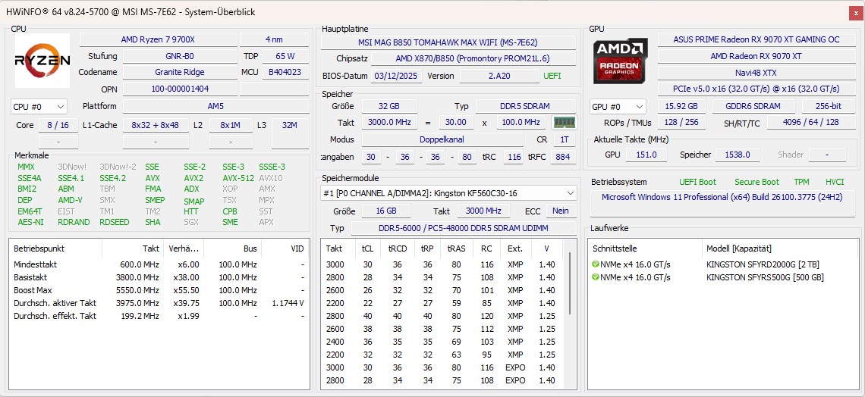
Task: Click the tRCD column header
Action: click(397, 249)
